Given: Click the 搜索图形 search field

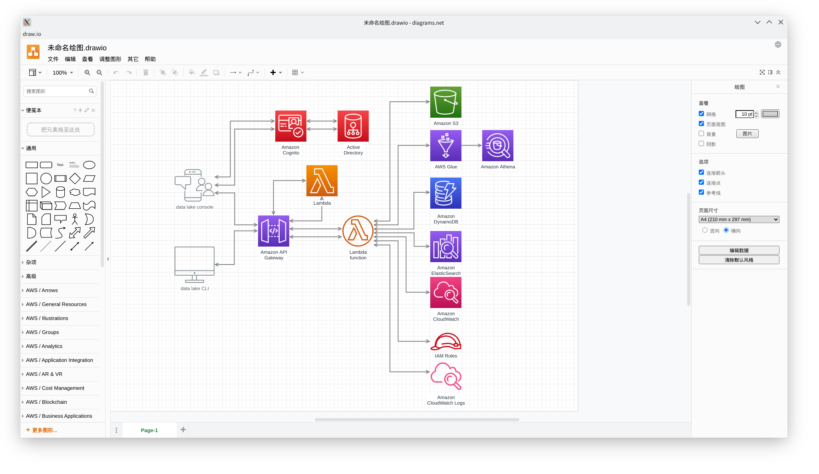Looking at the screenshot, I should pyautogui.click(x=56, y=91).
